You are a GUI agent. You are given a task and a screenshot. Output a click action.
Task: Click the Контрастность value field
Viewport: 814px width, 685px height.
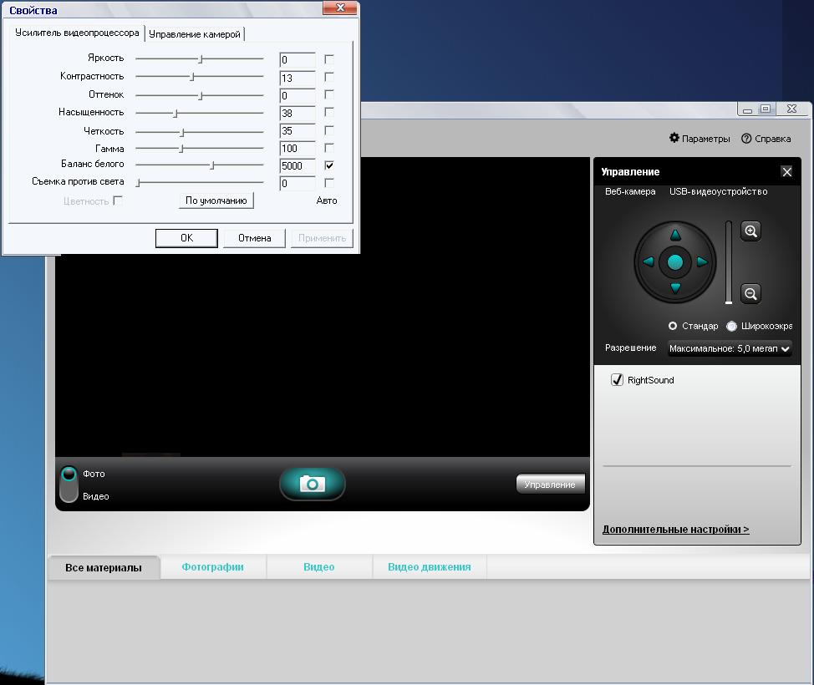point(297,78)
